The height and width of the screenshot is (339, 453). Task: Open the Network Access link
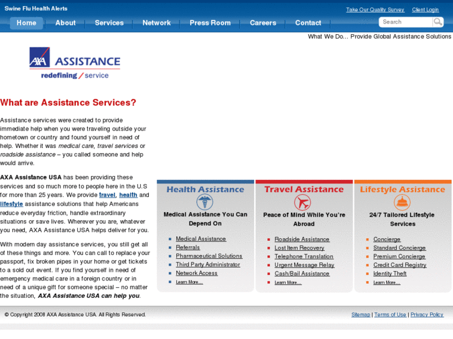point(197,273)
